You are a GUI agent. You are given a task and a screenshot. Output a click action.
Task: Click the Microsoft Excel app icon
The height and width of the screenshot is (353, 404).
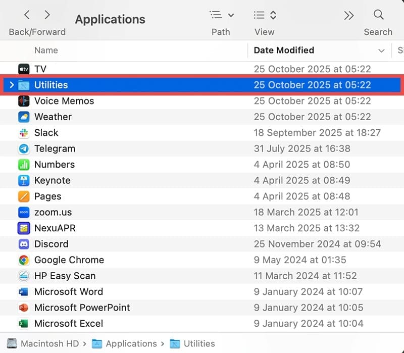click(24, 324)
